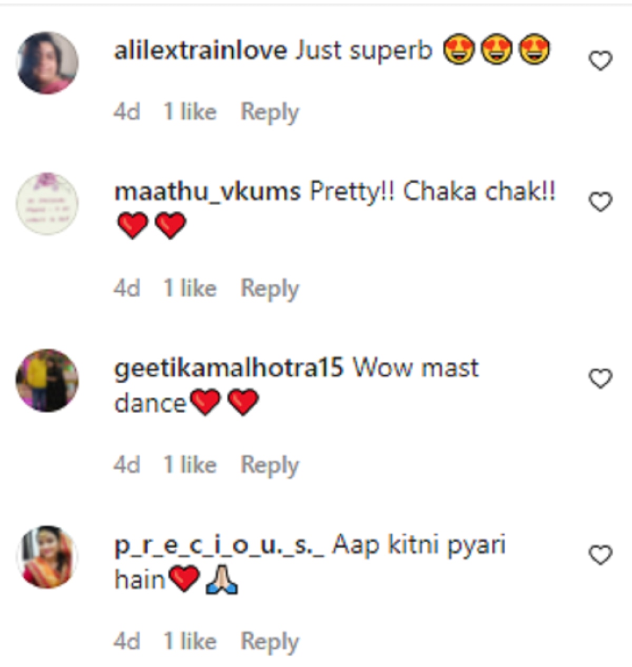Image resolution: width=632 pixels, height=667 pixels.
Task: Open p_r_e_c_i_o_u._s._ username link
Action: click(x=219, y=545)
